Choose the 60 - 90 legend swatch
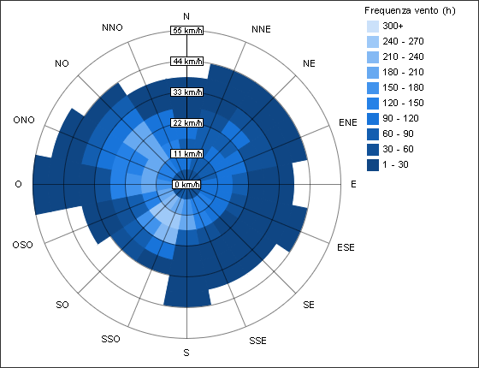 click(373, 134)
